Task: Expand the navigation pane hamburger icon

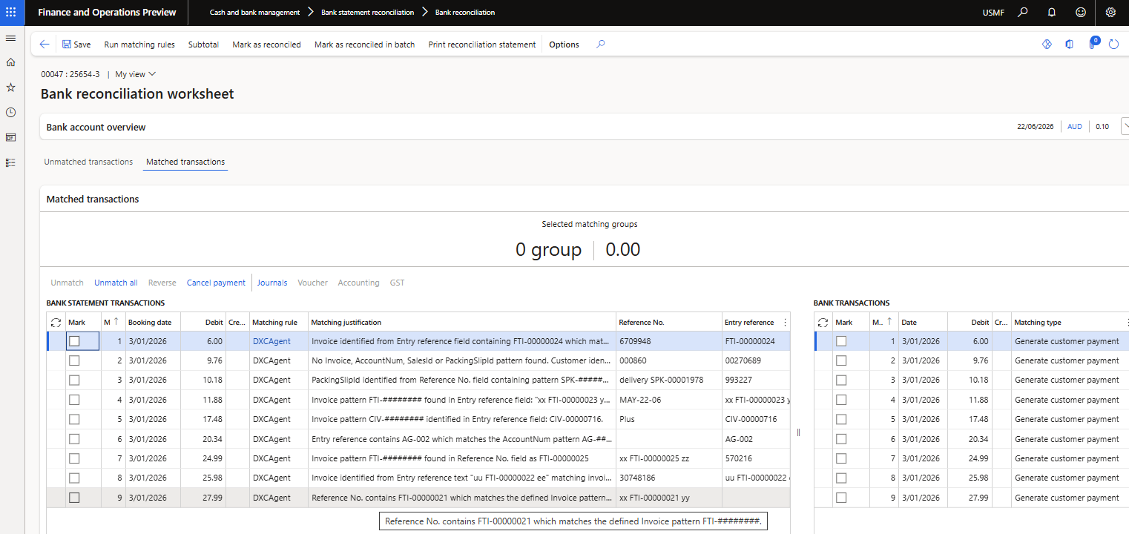Action: click(10, 38)
